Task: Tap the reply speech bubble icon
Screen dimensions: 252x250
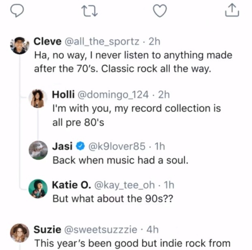Action: point(16,11)
